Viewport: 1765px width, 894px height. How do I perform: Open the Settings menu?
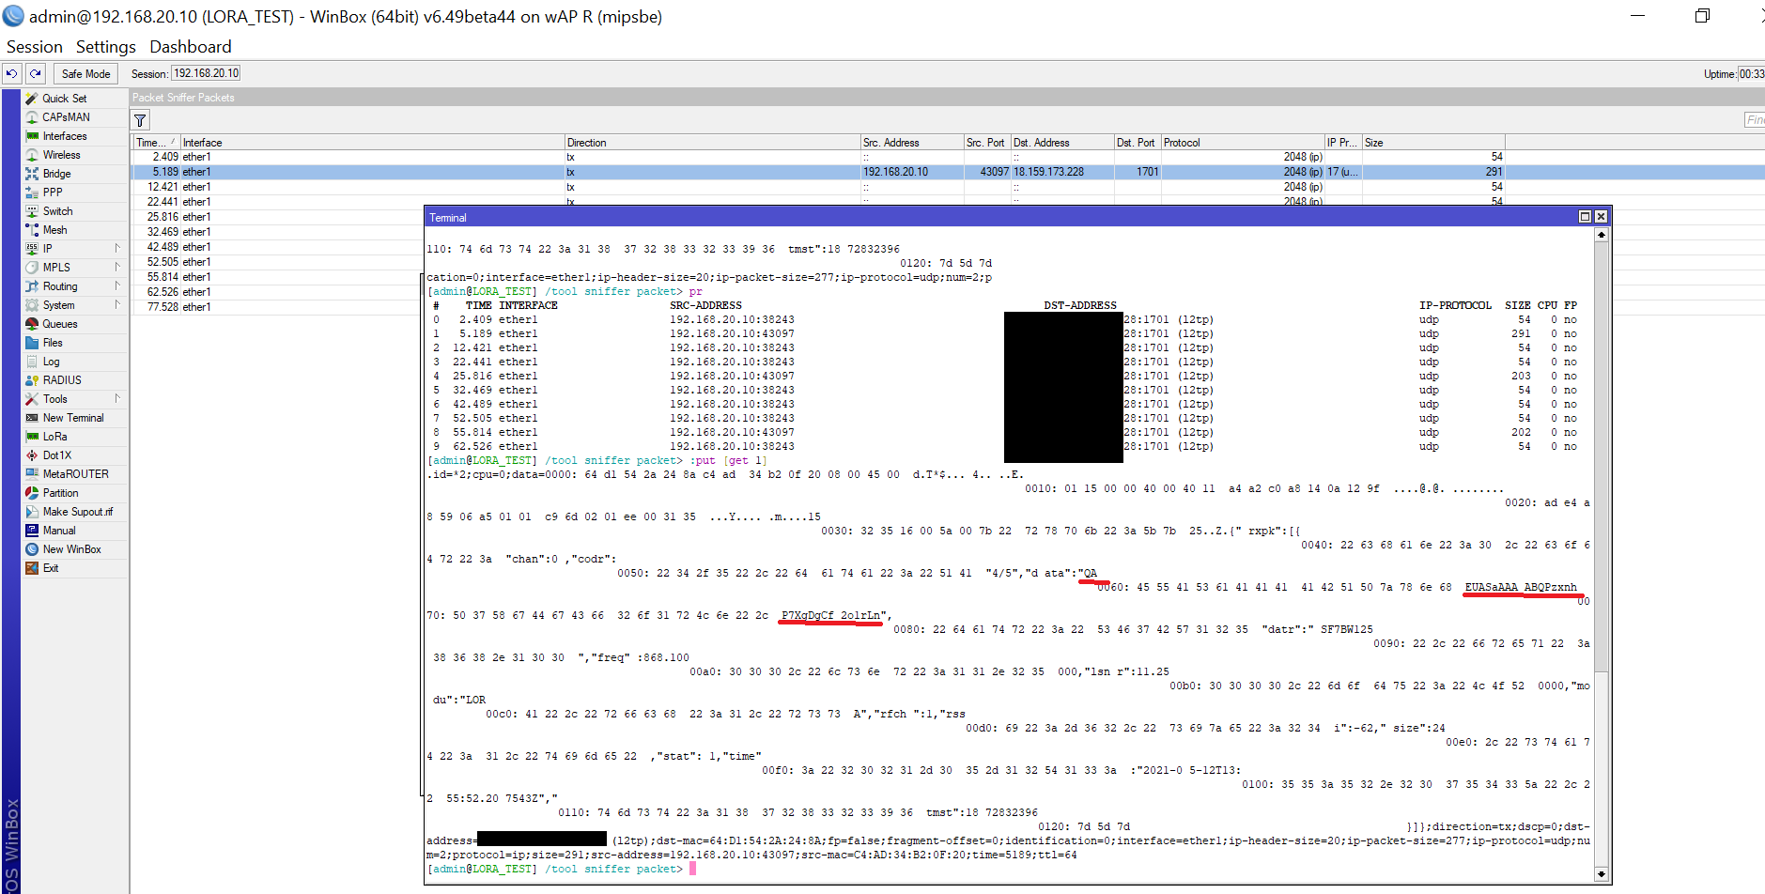tap(106, 47)
